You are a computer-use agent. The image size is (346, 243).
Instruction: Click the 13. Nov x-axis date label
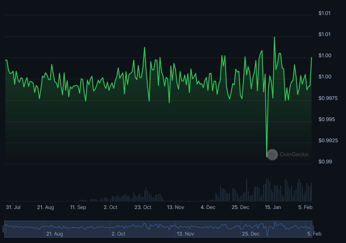[x=175, y=207]
